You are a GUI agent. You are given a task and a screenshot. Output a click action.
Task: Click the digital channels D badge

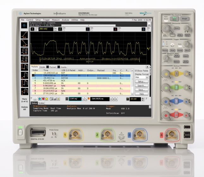(x=143, y=29)
